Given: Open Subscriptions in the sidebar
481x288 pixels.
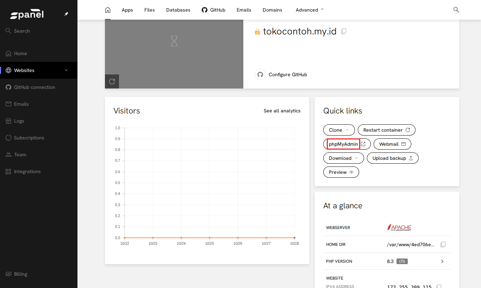Looking at the screenshot, I should [39, 138].
